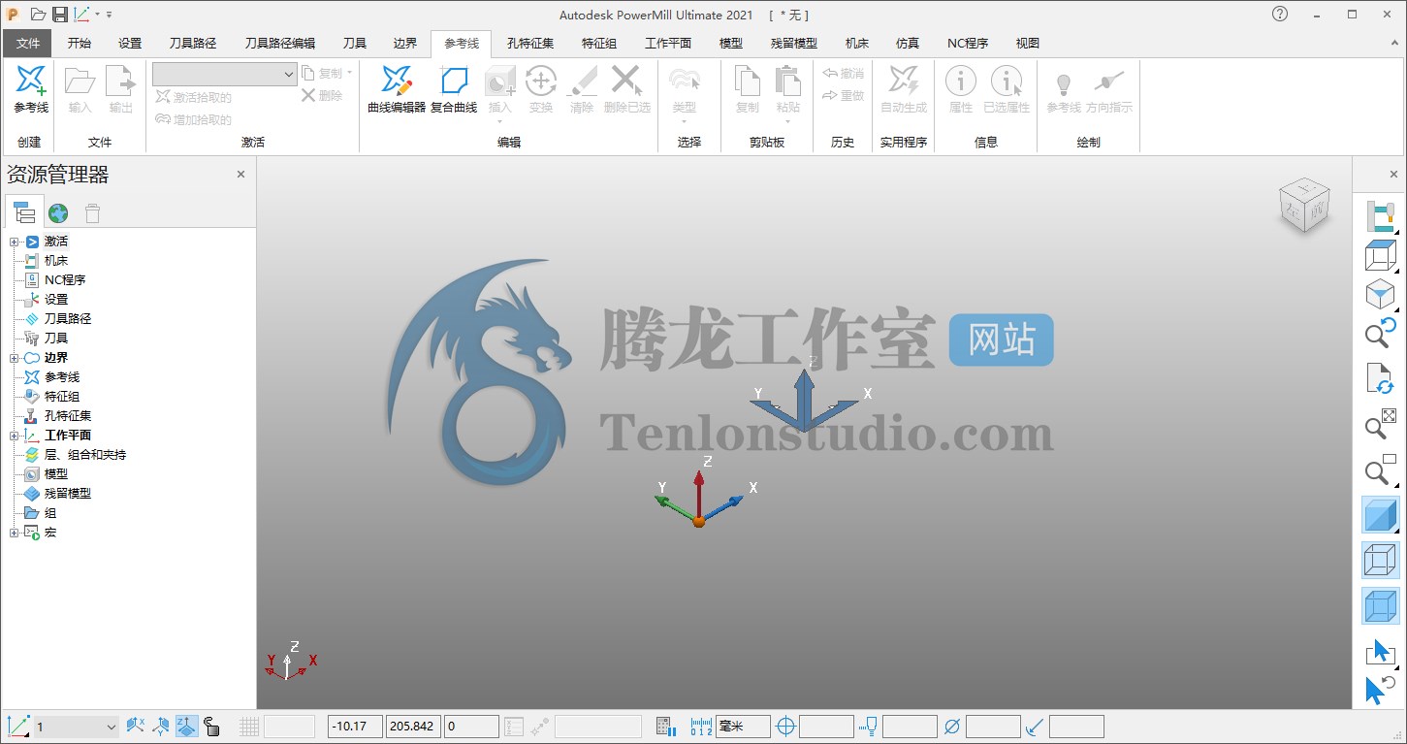Open the help question mark icon
Image resolution: width=1407 pixels, height=744 pixels.
coord(1280,14)
